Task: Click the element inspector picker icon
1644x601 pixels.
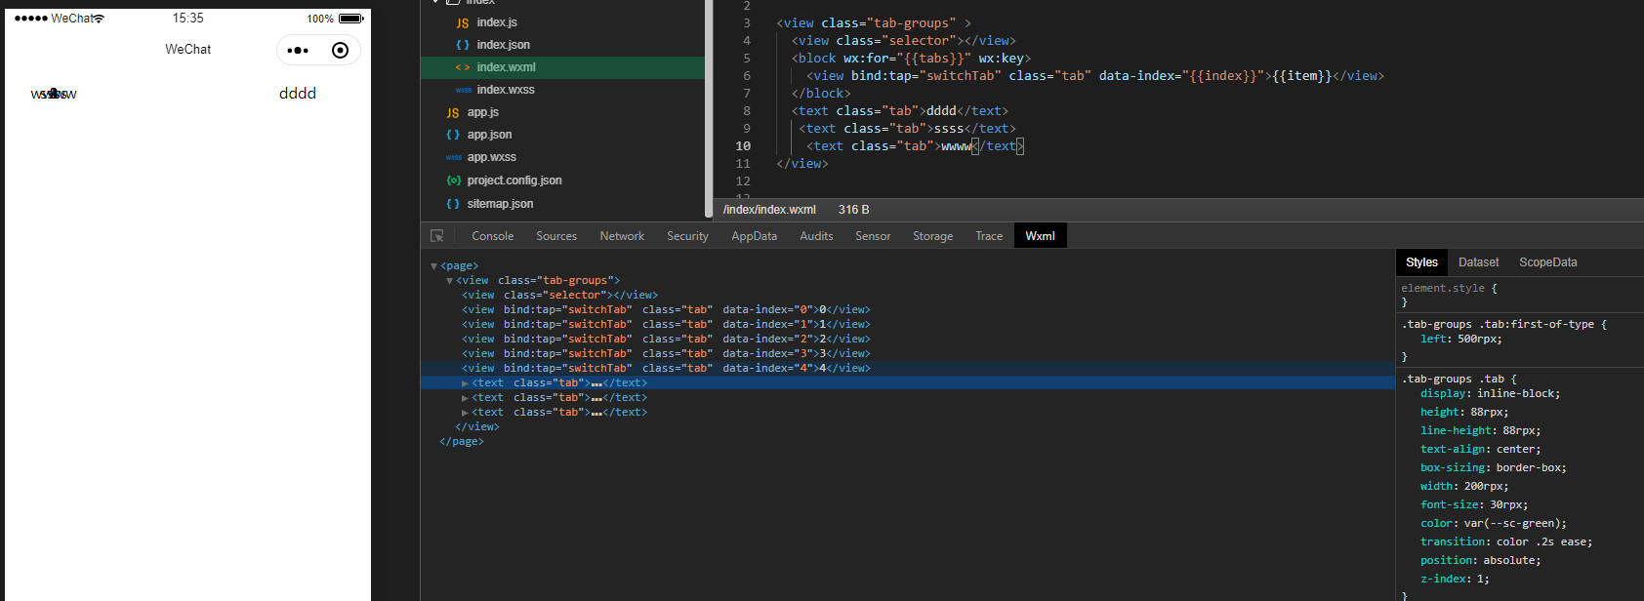Action: 437,236
